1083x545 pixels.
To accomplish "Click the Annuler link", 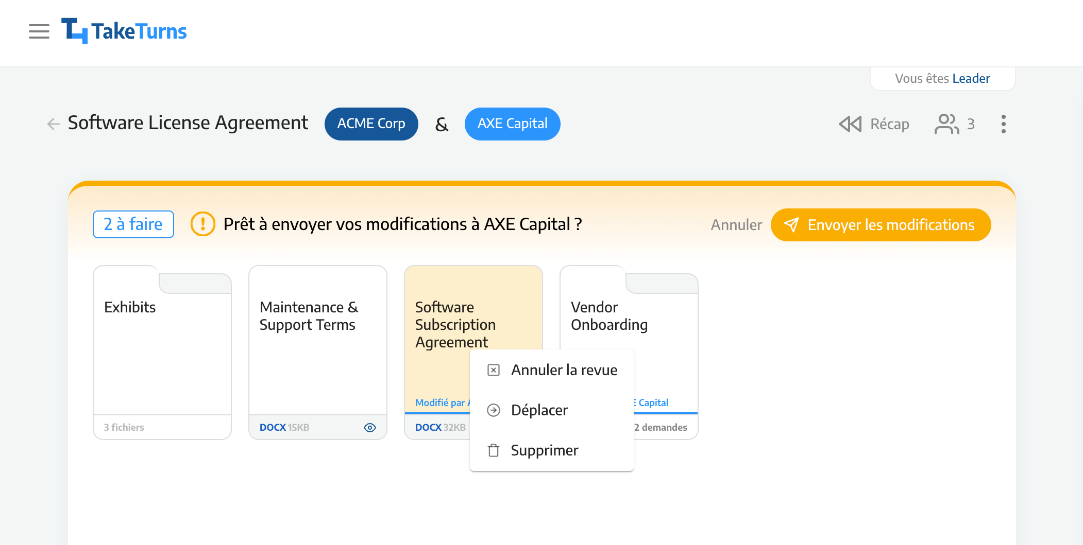I will pos(736,225).
